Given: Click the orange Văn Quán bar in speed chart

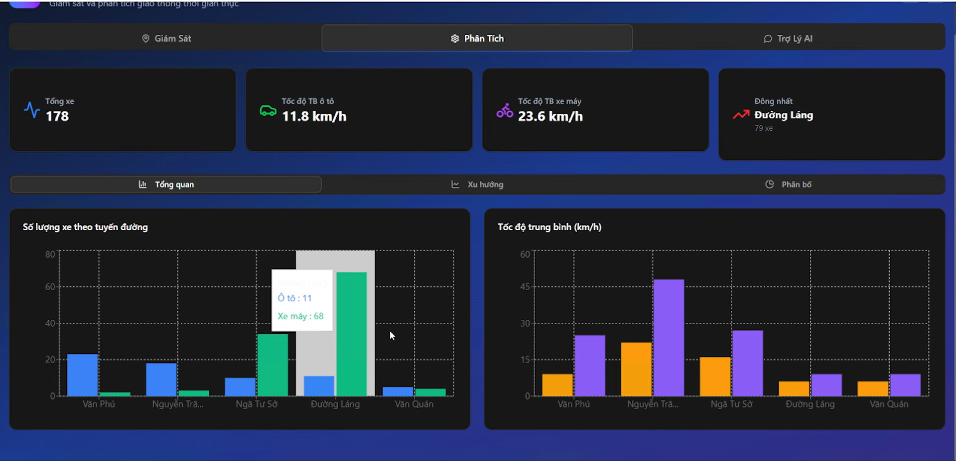Looking at the screenshot, I should [873, 388].
